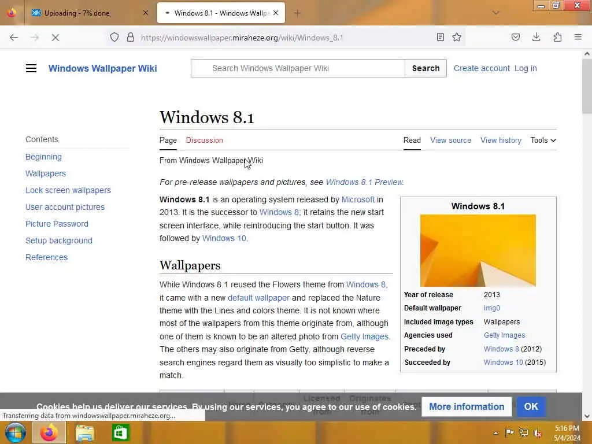Open Windows 10 (2015) infobox link
This screenshot has height=444, width=592.
504,362
